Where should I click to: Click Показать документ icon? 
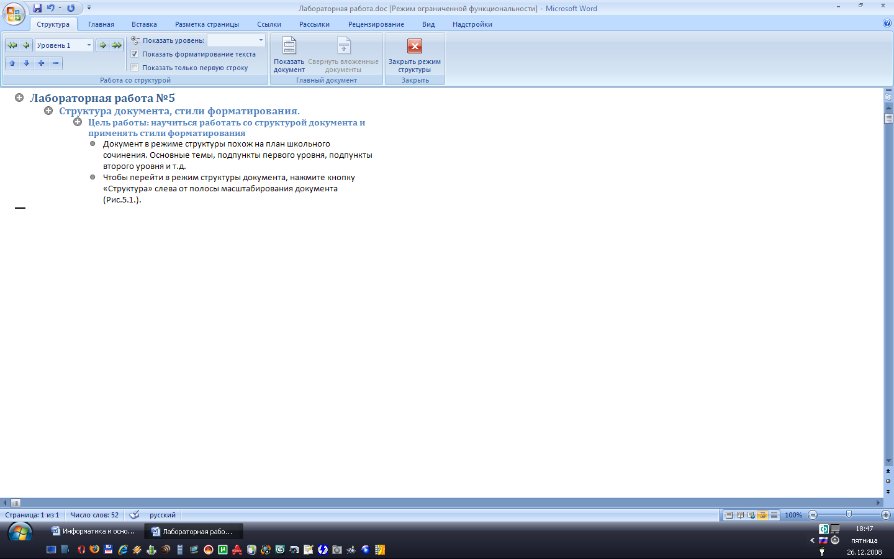(x=289, y=46)
